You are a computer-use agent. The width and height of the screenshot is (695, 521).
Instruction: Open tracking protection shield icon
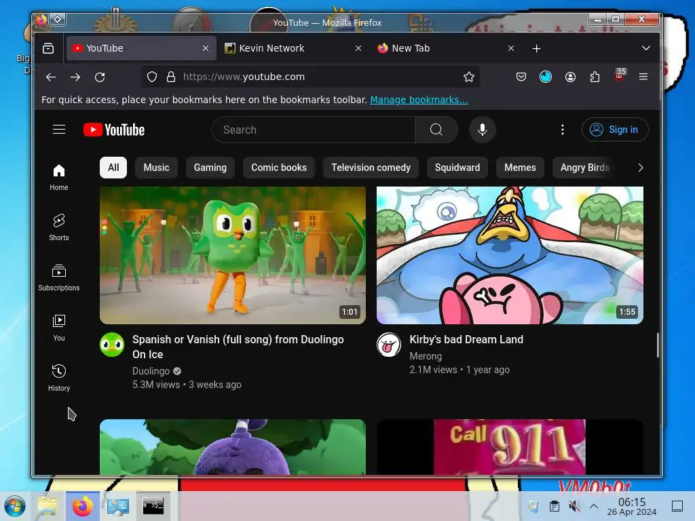coord(152,77)
